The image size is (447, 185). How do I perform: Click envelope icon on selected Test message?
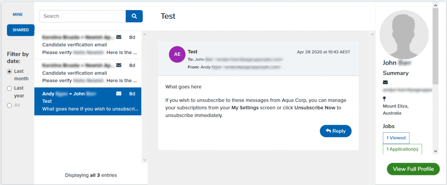pyautogui.click(x=119, y=93)
